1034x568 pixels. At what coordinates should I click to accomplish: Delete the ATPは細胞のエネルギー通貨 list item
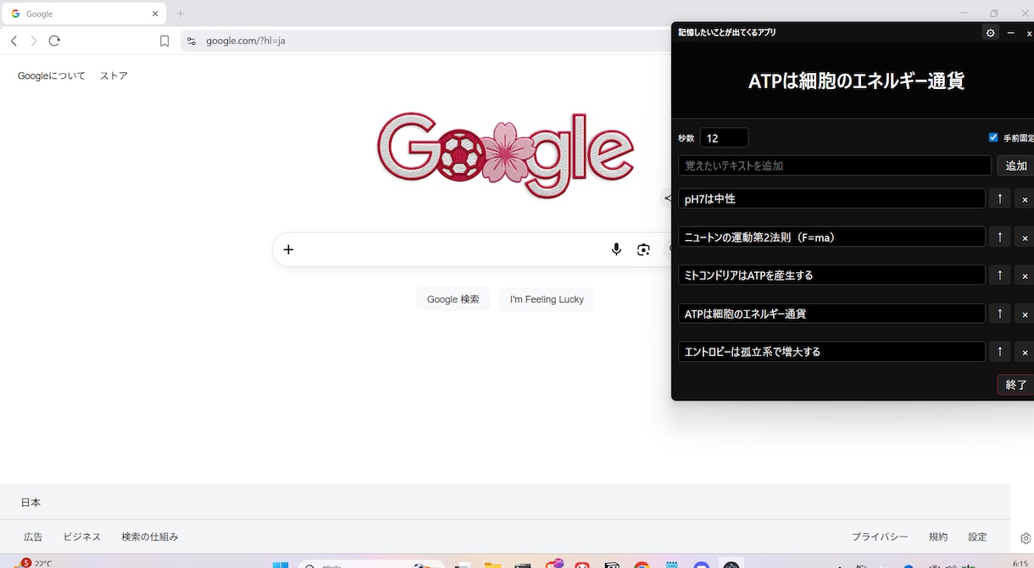(1025, 314)
